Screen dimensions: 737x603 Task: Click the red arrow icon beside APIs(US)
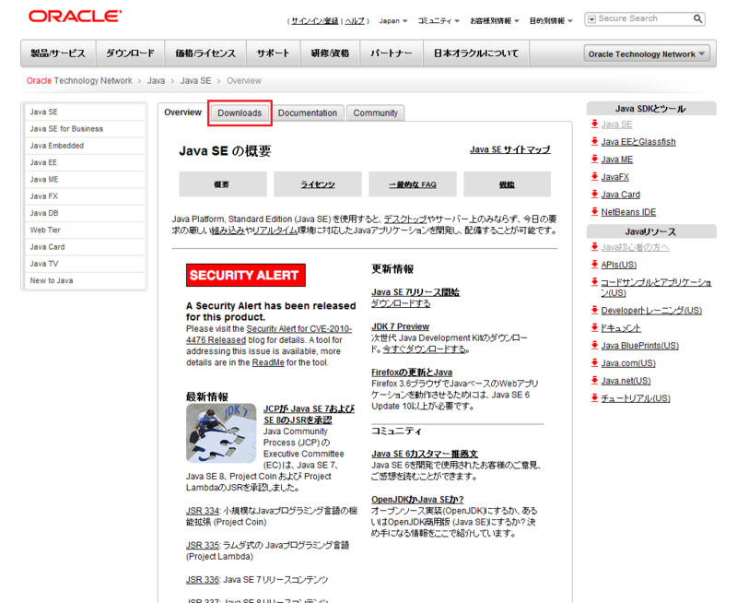point(594,264)
